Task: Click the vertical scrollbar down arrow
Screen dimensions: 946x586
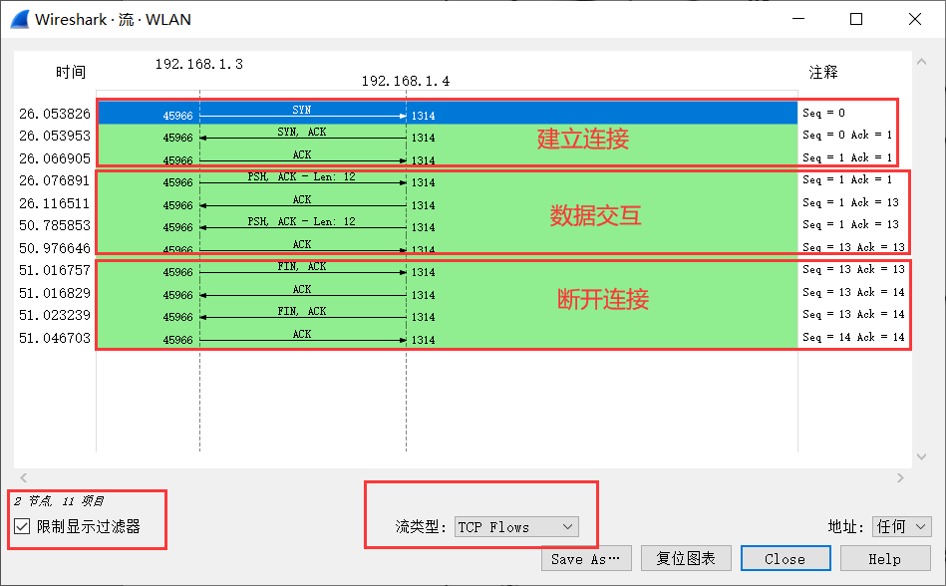Action: (x=919, y=456)
